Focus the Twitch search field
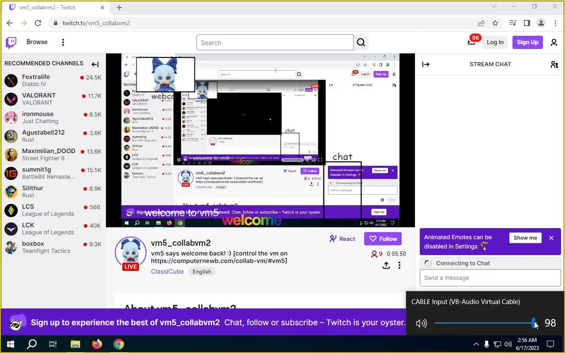Screen dimensions: 565x353 275,43
